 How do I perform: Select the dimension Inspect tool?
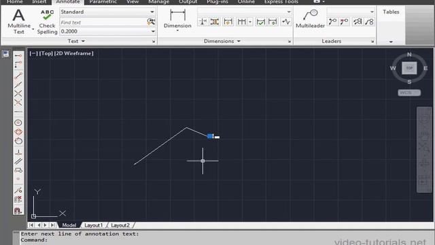click(x=260, y=22)
